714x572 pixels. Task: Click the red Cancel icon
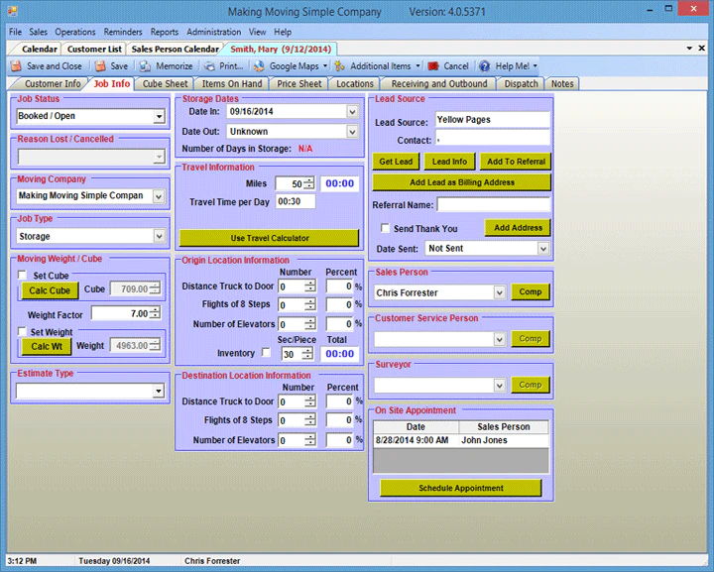[433, 66]
